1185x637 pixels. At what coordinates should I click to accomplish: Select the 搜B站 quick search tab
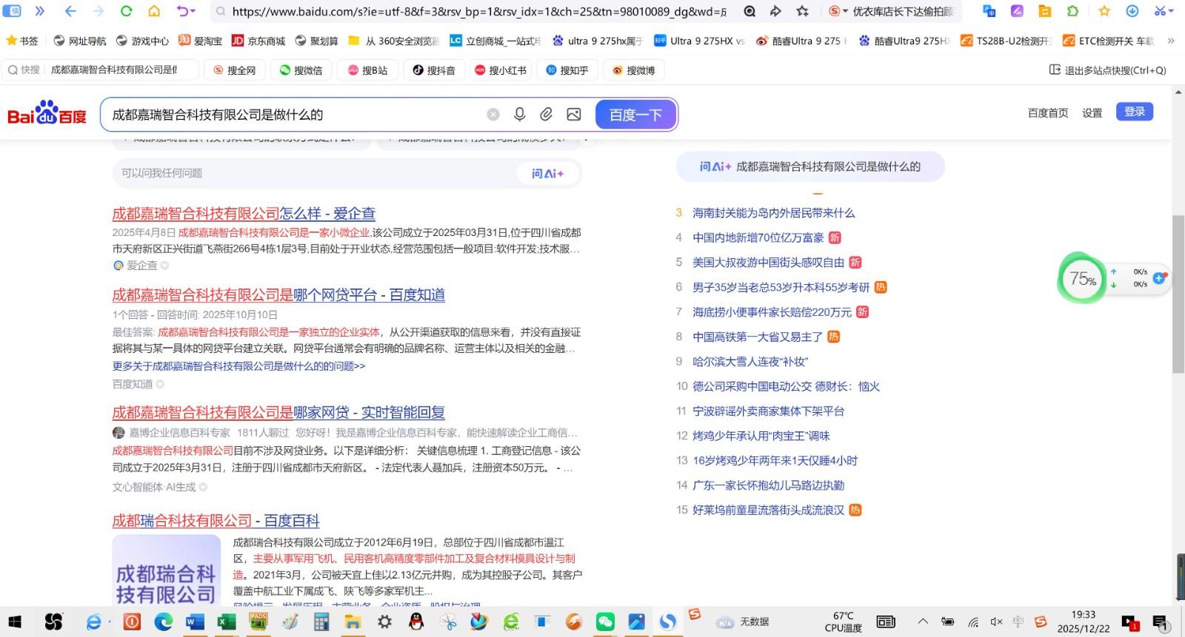click(367, 70)
